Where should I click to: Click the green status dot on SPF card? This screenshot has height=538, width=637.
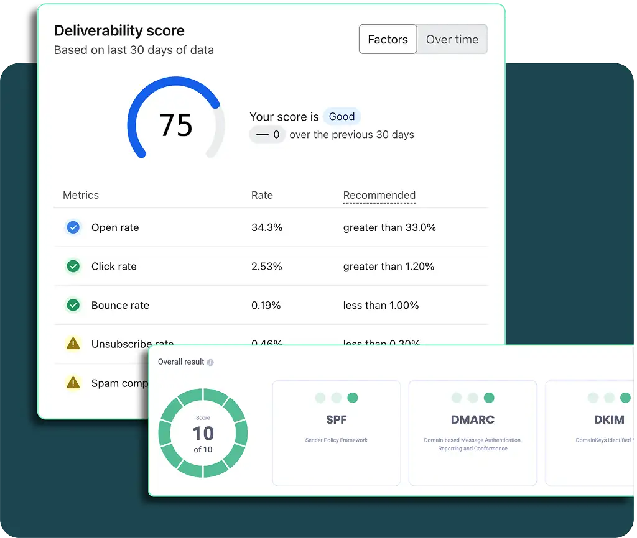point(354,398)
